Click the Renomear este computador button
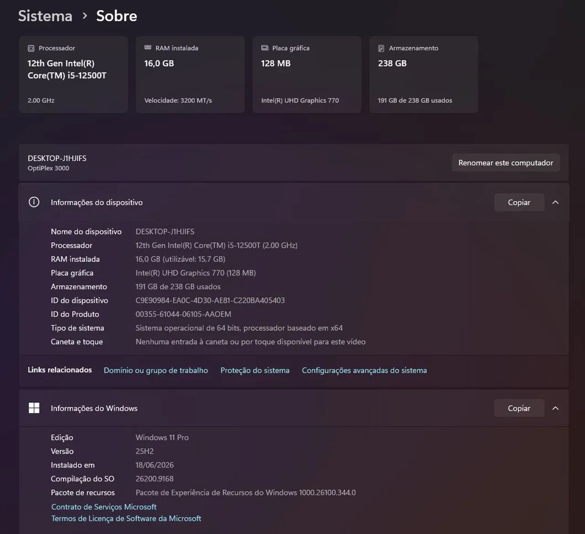Screen dimensions: 585x534 click(505, 163)
